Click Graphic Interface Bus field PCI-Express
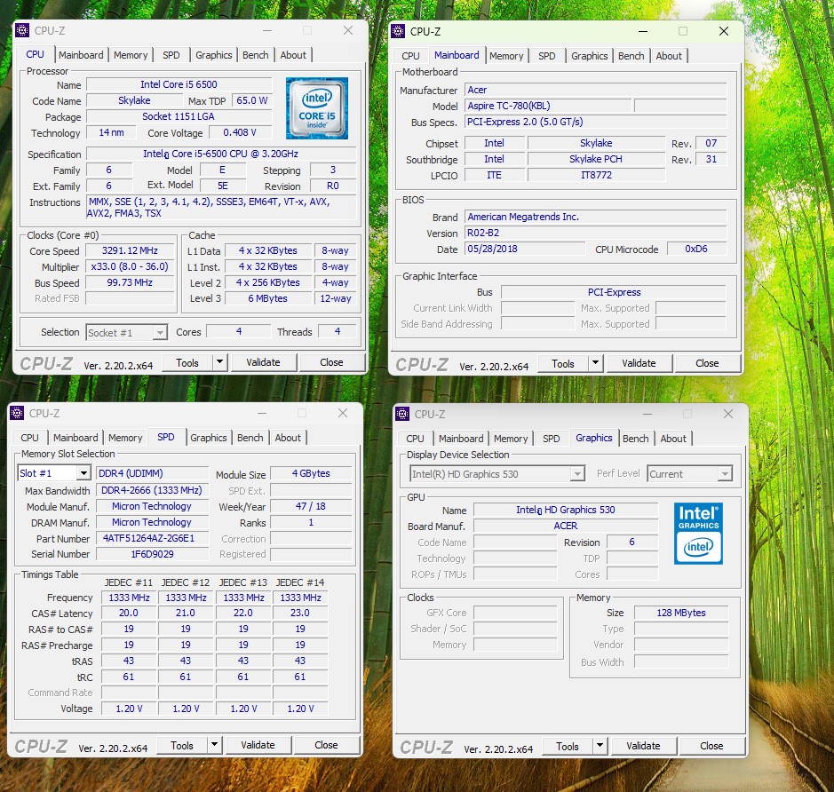 click(x=614, y=292)
